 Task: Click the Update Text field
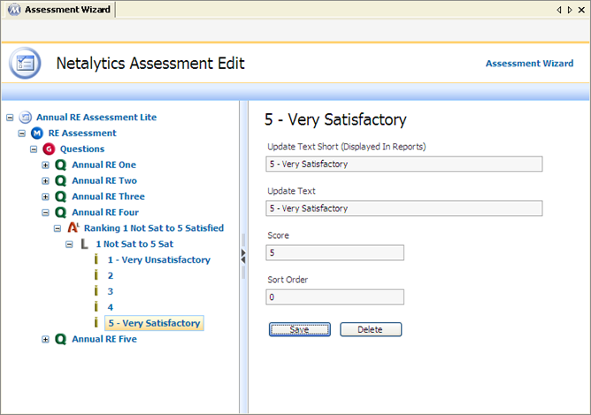pos(404,208)
